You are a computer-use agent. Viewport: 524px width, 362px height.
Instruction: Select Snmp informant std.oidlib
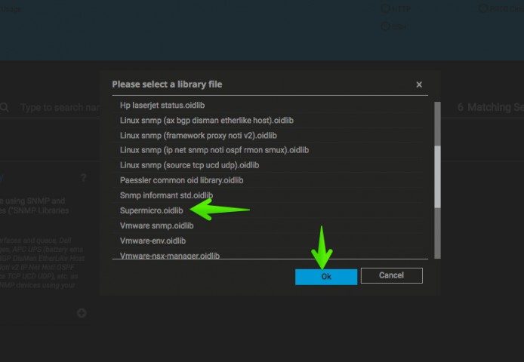[x=166, y=195]
